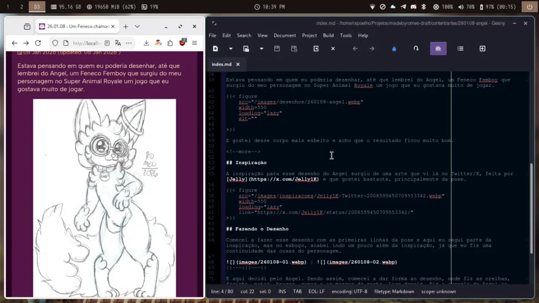Click the New file icon in Geany
Image resolution: width=539 pixels, height=303 pixels.
(x=215, y=48)
